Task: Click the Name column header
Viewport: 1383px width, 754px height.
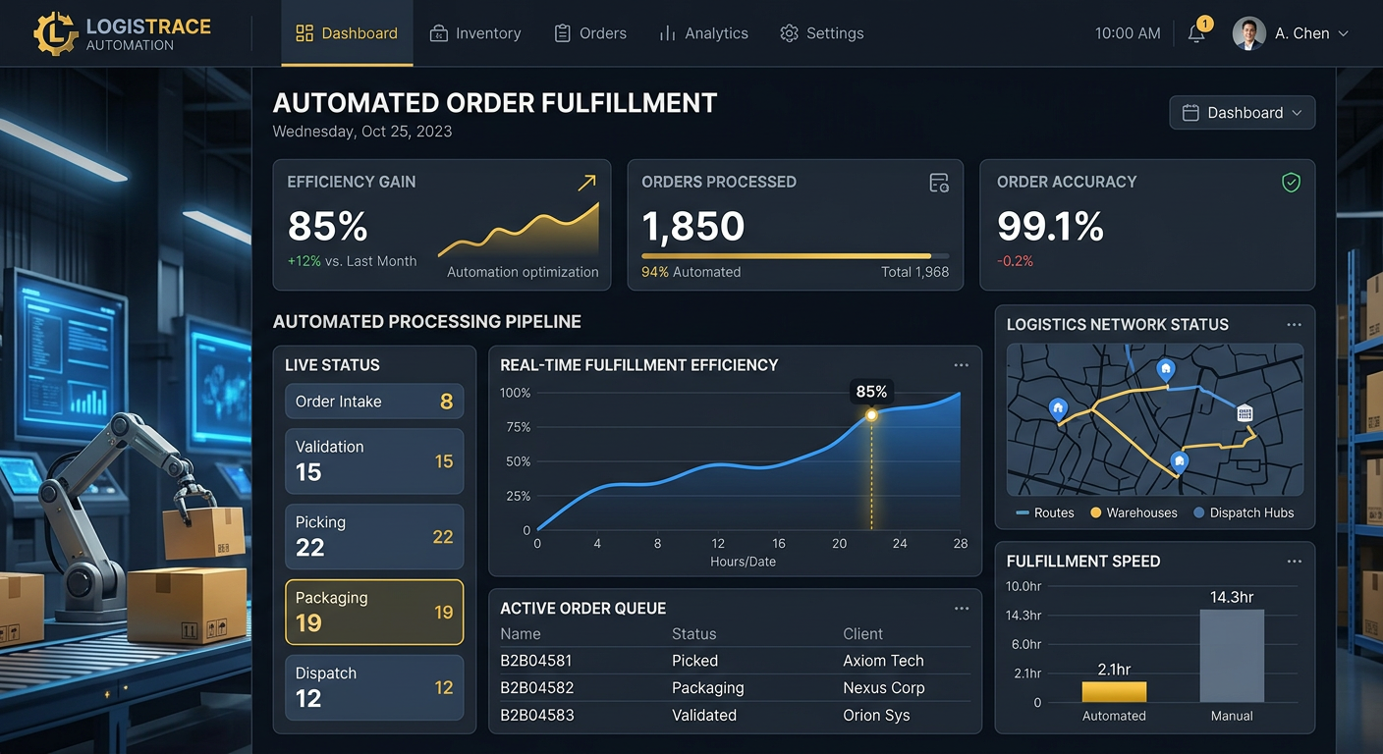Action: point(521,634)
